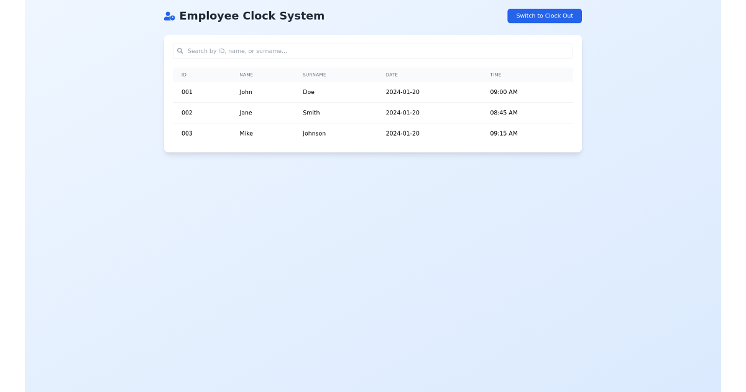Click the Employee Clock System heading
The image size is (746, 392).
click(x=252, y=16)
